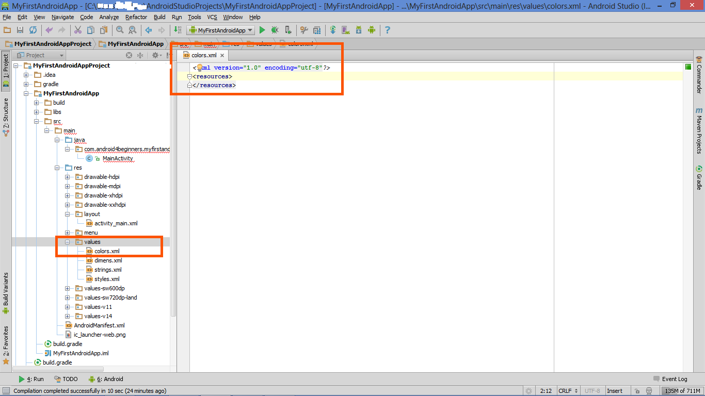
Task: Expand the .idea folder
Action: 26,75
